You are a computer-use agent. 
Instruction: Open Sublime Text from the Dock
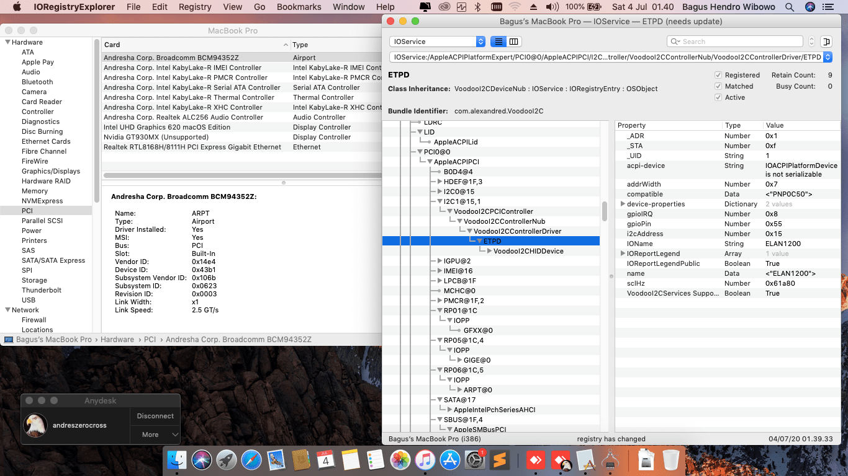[x=500, y=461]
